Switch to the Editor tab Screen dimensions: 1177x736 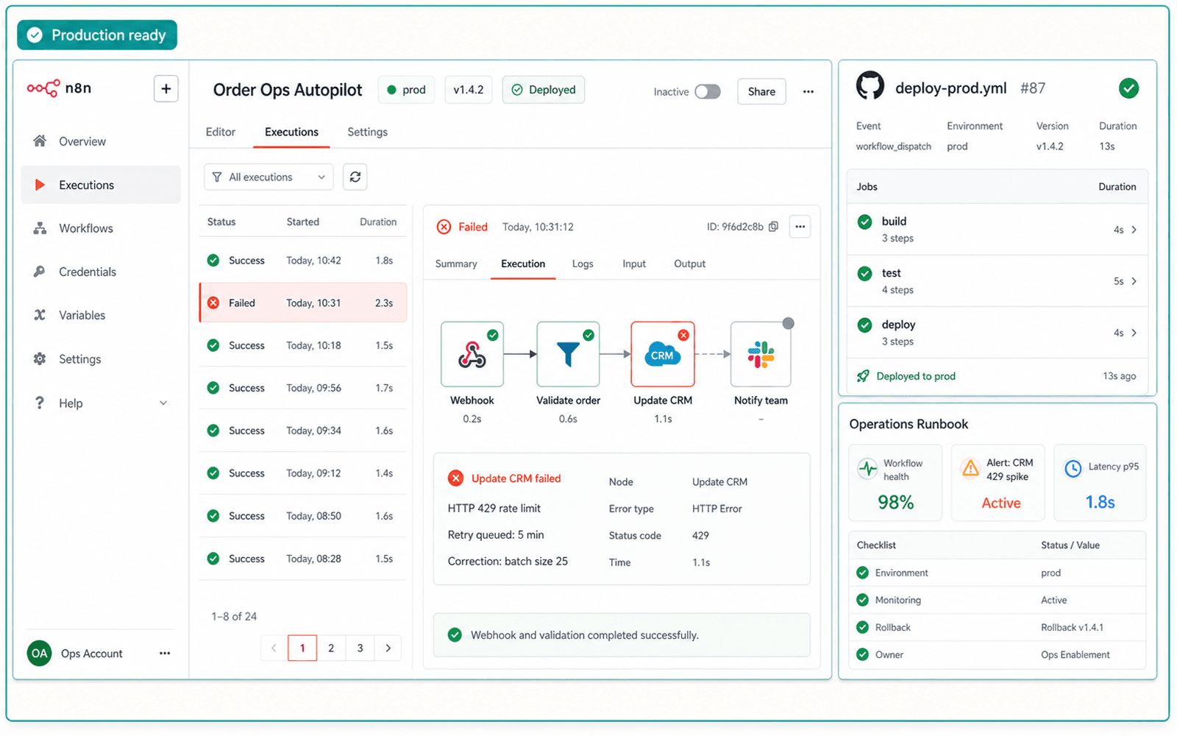[221, 132]
